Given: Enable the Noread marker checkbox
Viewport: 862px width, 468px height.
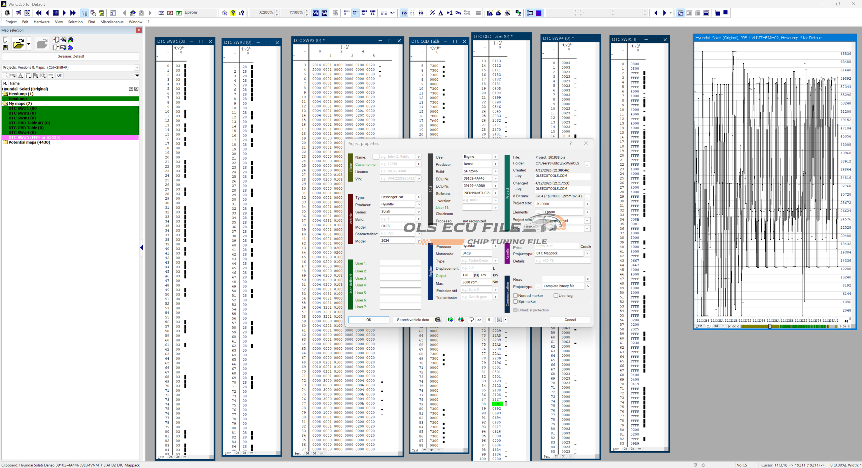Looking at the screenshot, I should pyautogui.click(x=515, y=296).
